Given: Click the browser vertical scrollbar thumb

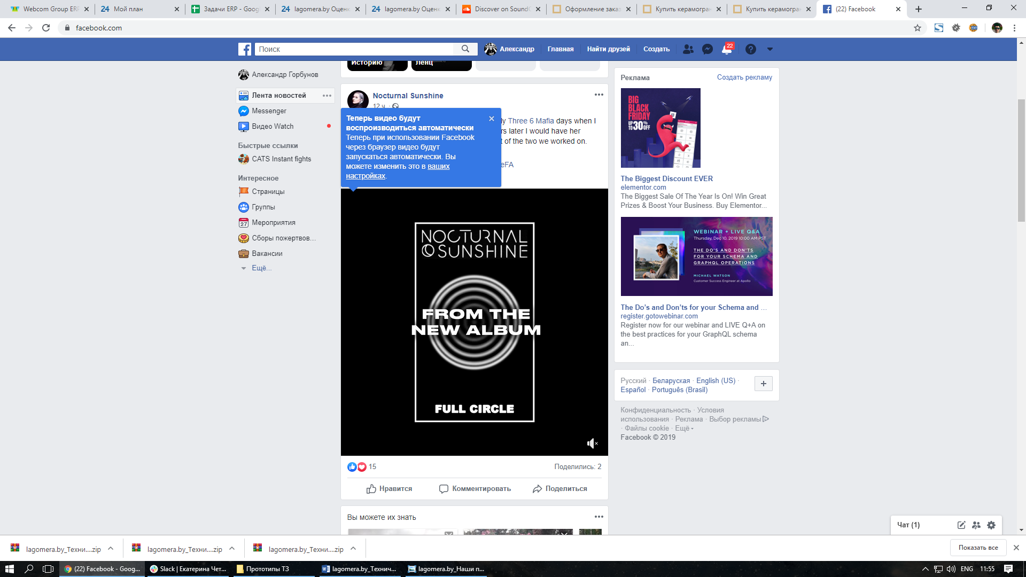Looking at the screenshot, I should point(1021,160).
